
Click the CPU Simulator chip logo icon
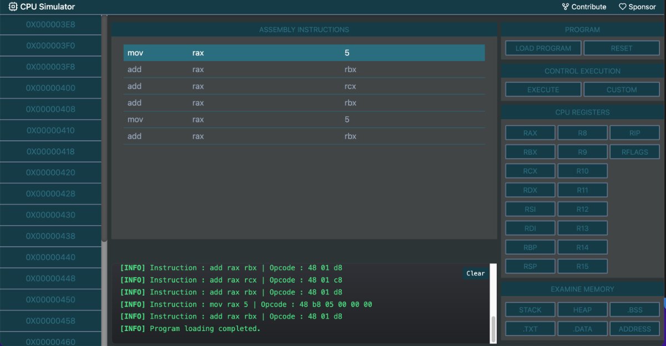(x=13, y=7)
